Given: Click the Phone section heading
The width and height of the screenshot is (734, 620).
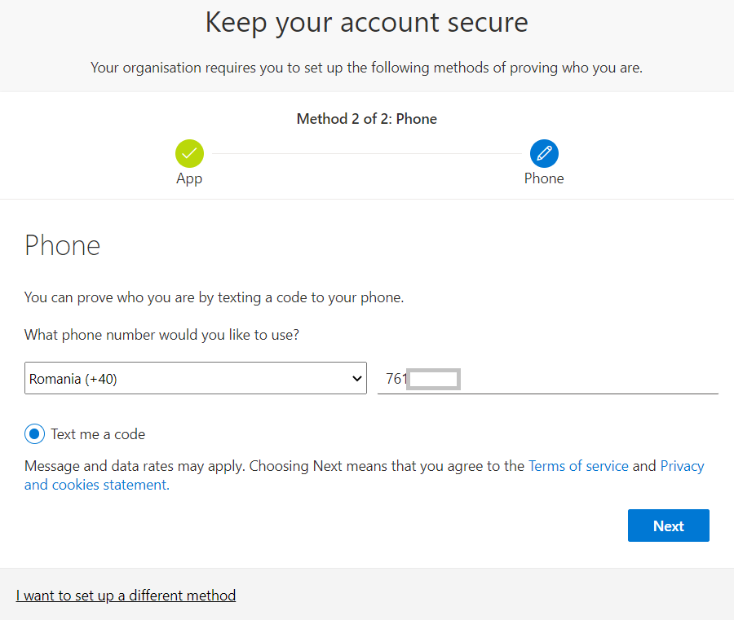Looking at the screenshot, I should coord(62,245).
